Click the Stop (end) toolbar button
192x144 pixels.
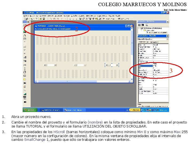click(x=77, y=19)
